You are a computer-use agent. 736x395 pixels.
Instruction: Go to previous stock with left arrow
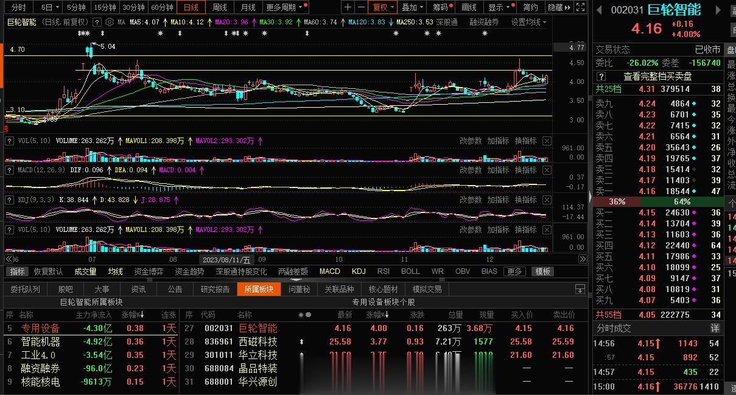click(x=600, y=10)
